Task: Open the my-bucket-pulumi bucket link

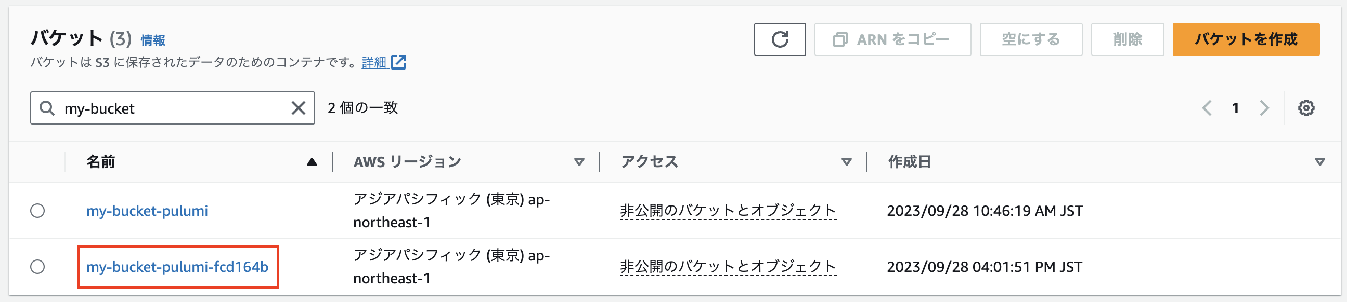Action: pyautogui.click(x=147, y=211)
